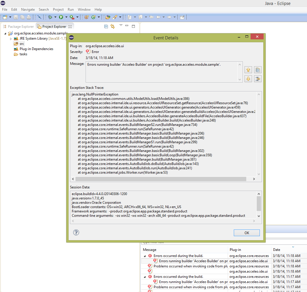
Task: Click the Print toolbar icon
Action: [29, 17]
